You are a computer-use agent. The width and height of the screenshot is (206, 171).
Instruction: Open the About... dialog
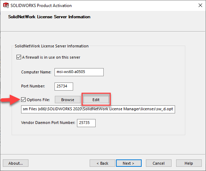point(15,163)
